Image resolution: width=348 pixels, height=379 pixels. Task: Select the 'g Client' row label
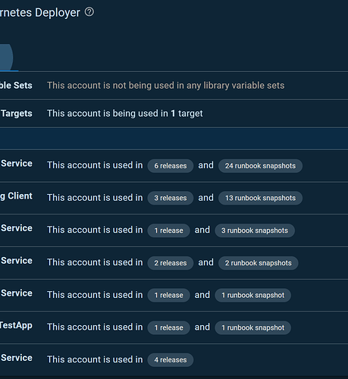click(x=16, y=196)
